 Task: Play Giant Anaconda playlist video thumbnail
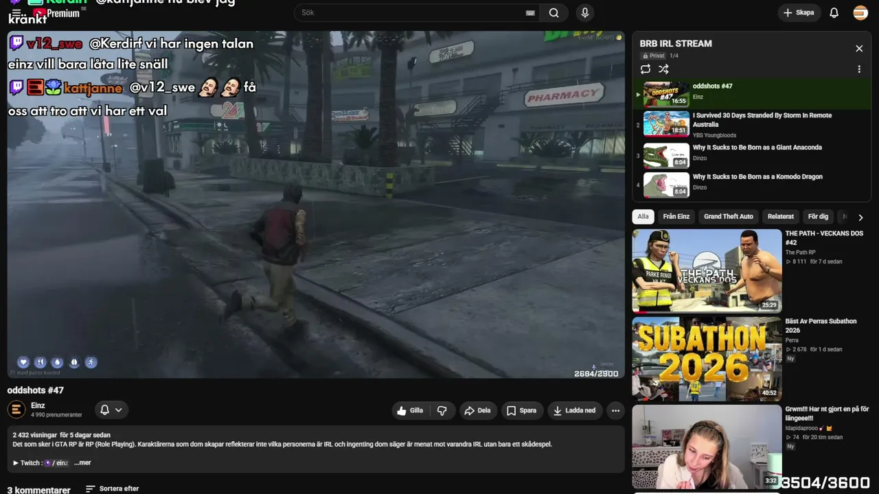tap(666, 155)
